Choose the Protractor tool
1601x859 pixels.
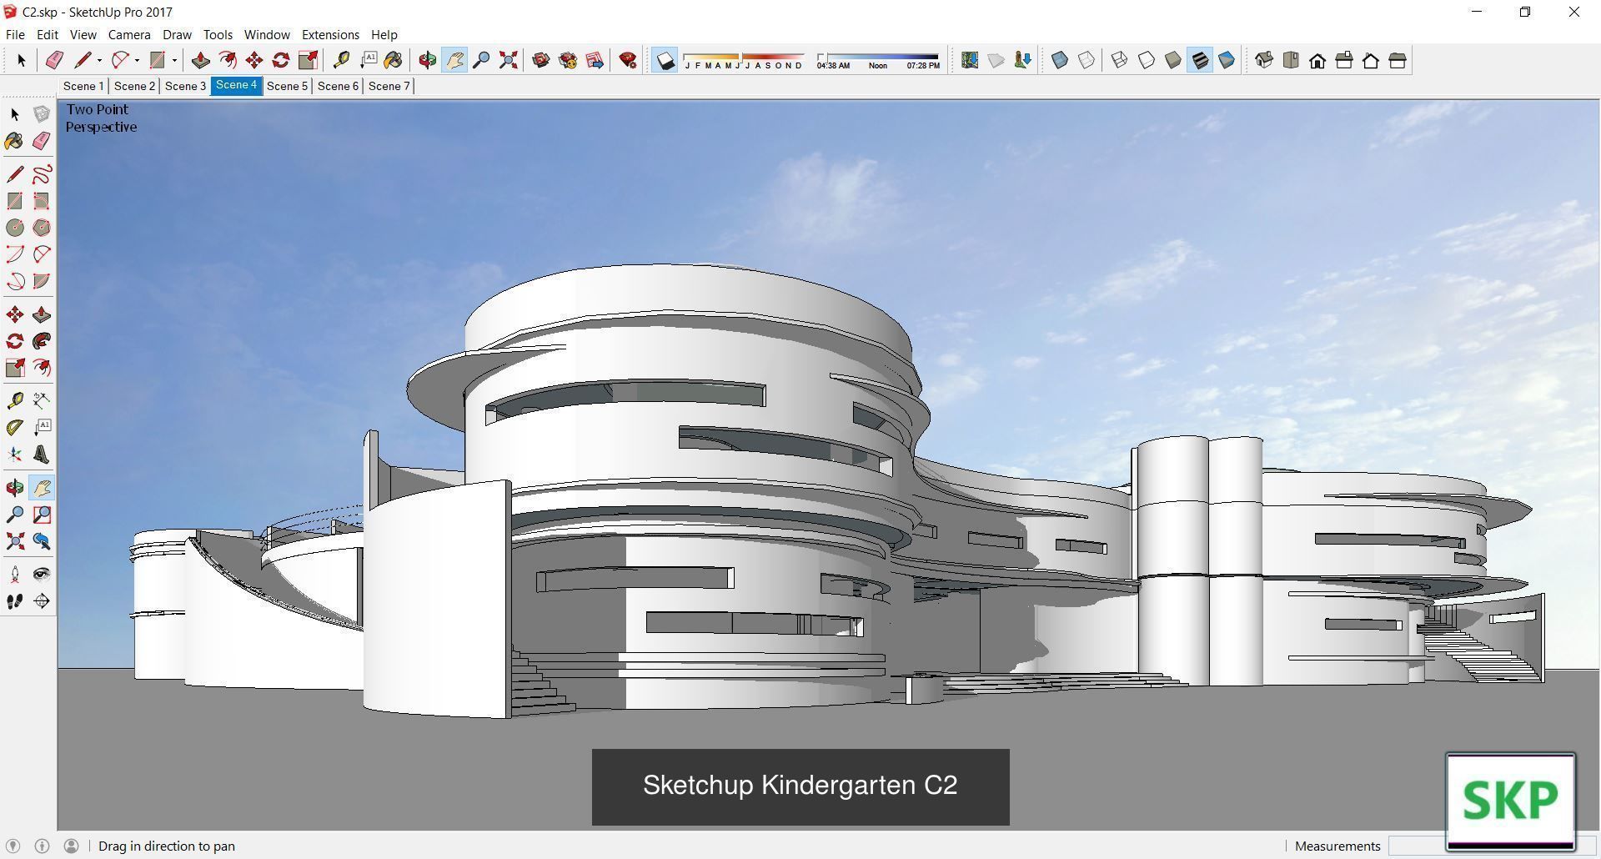(x=15, y=428)
